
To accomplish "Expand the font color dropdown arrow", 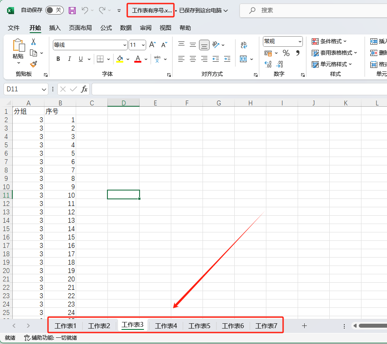I will [145, 59].
